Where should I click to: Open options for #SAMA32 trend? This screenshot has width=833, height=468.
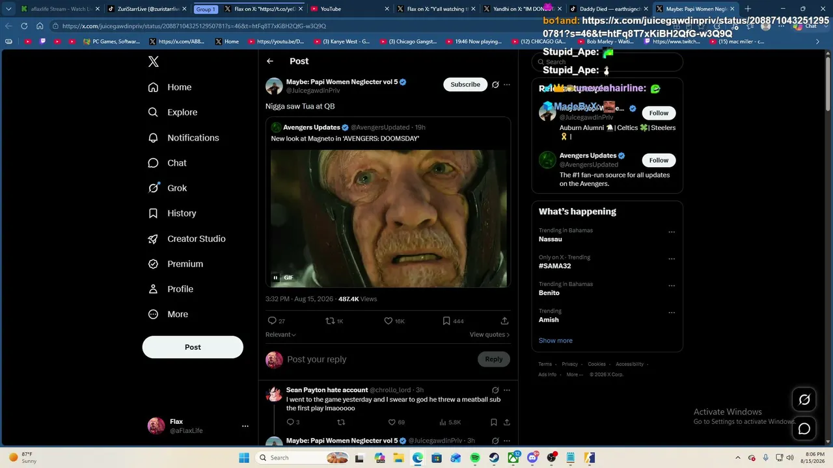672,259
